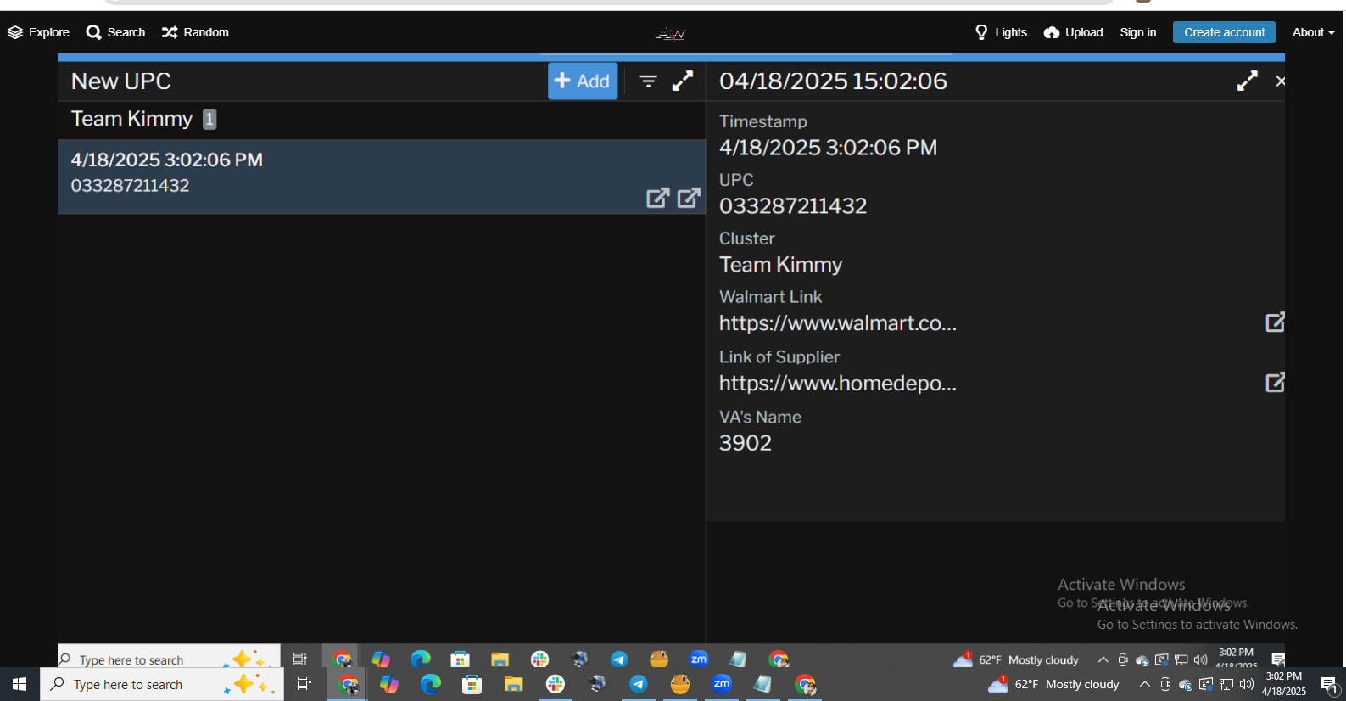Click the Add button in New UPC
1346x701 pixels.
tap(582, 81)
